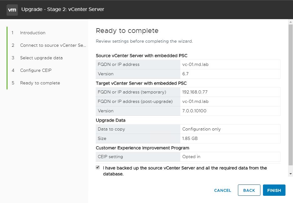The height and width of the screenshot is (203, 293).
Task: Click the VMware vm logo icon
Action: 12,10
